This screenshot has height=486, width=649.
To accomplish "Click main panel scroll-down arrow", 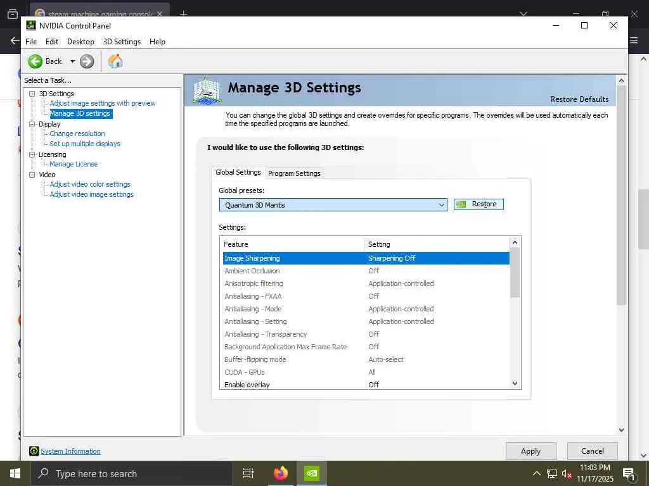I will (621, 430).
